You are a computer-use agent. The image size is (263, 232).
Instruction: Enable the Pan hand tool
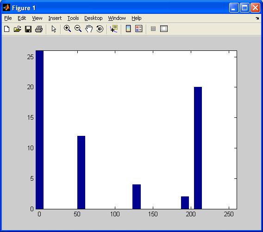89,29
